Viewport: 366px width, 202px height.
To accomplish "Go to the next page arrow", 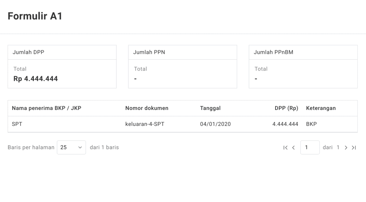I will 346,147.
